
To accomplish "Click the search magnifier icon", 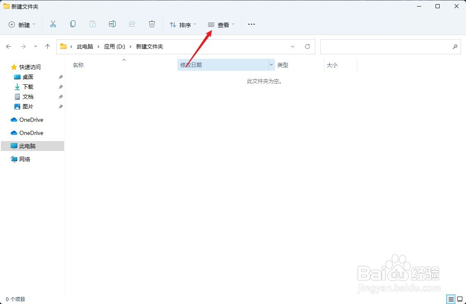I will pyautogui.click(x=455, y=46).
